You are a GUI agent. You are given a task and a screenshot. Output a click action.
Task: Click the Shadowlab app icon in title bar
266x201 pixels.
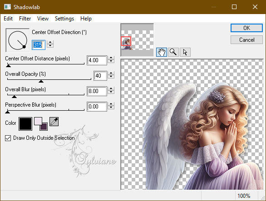point(7,7)
